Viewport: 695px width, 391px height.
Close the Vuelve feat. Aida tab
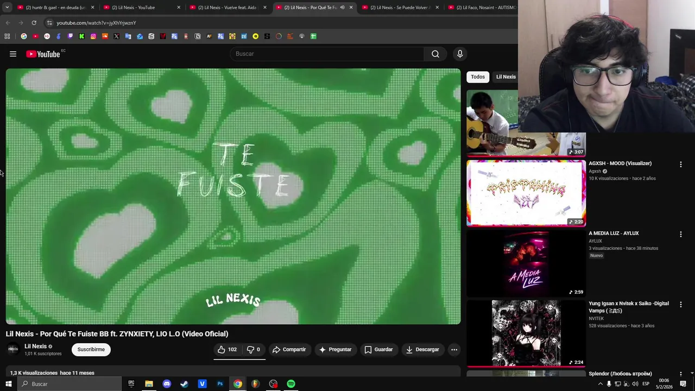click(x=265, y=8)
